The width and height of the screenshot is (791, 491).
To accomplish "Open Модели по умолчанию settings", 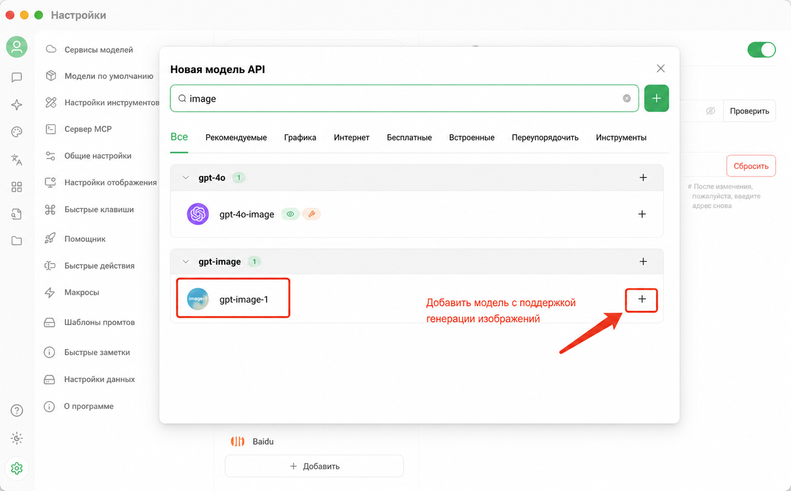I will pyautogui.click(x=99, y=76).
